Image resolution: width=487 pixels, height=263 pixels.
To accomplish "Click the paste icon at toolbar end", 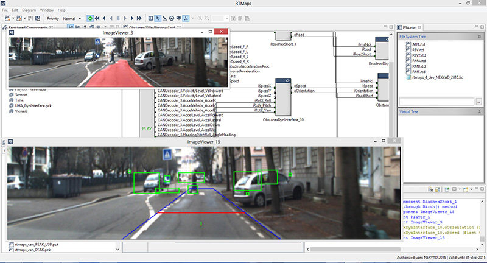I will pyautogui.click(x=247, y=19).
